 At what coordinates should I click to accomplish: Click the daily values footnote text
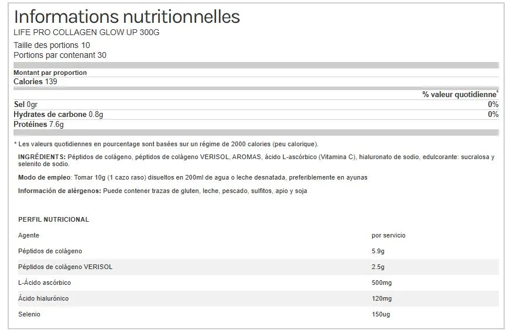(x=166, y=144)
